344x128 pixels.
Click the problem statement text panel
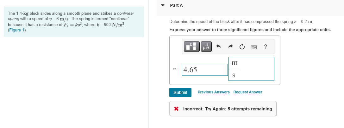coord(74,22)
